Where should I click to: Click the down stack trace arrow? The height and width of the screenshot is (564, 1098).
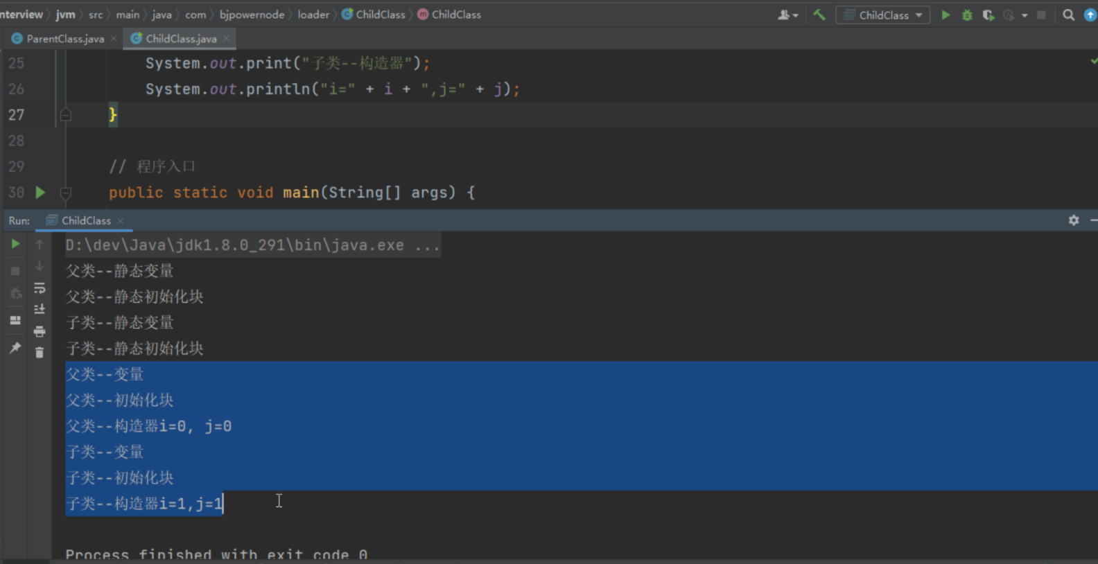(x=40, y=266)
